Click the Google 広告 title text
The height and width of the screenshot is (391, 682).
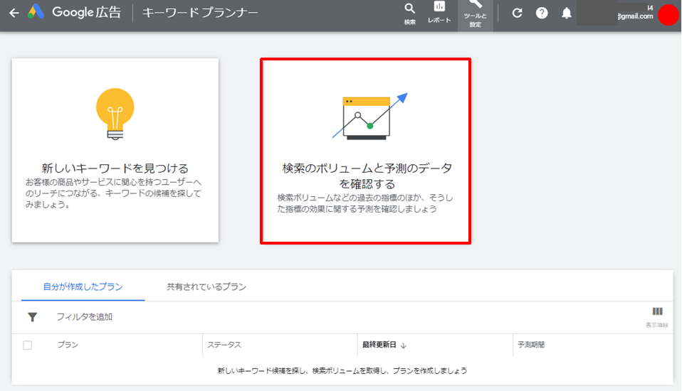pyautogui.click(x=87, y=12)
